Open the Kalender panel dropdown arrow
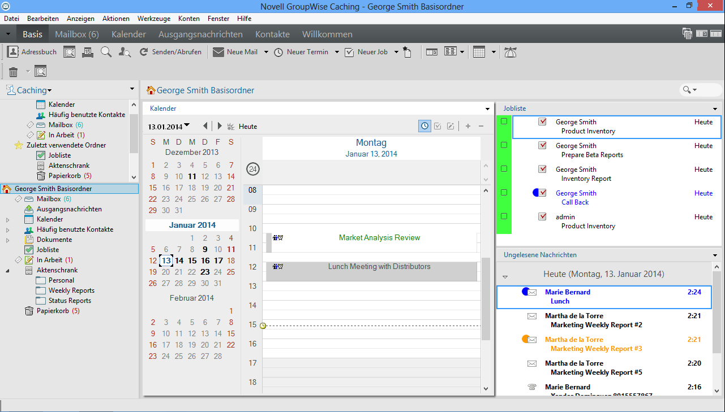This screenshot has width=725, height=412. (x=487, y=109)
